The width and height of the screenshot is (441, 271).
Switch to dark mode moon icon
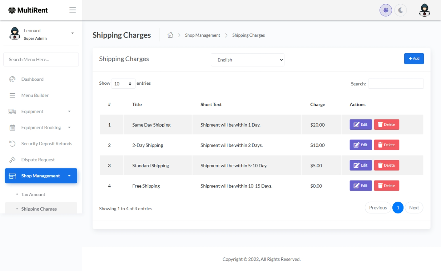pos(401,10)
